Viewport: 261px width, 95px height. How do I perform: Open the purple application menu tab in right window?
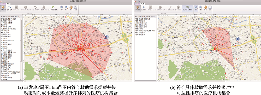137,3
